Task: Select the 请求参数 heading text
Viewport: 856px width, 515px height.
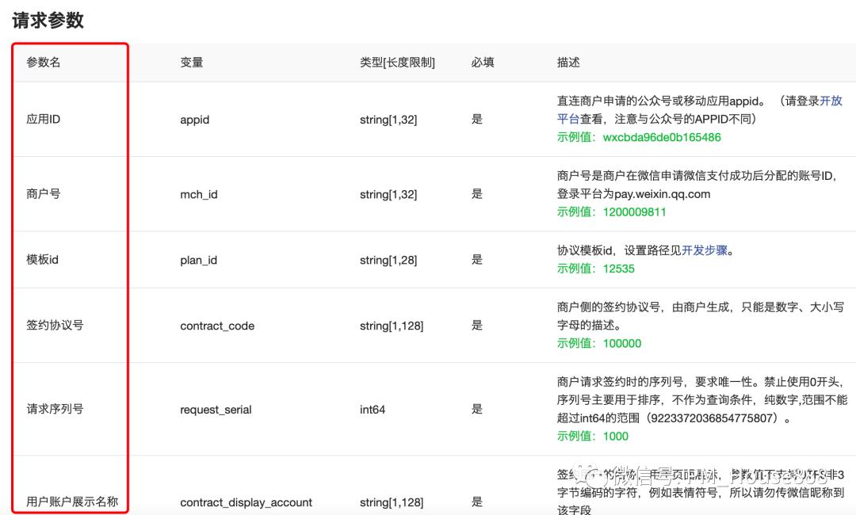Action: click(48, 20)
